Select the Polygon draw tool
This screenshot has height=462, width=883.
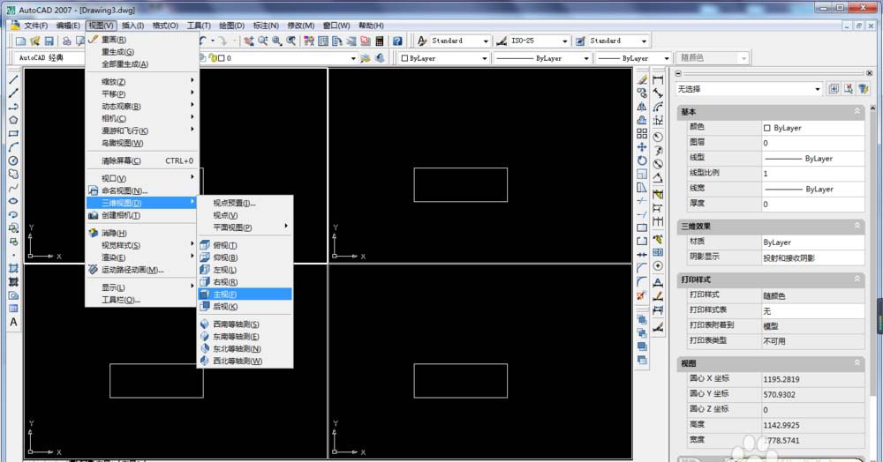point(13,120)
